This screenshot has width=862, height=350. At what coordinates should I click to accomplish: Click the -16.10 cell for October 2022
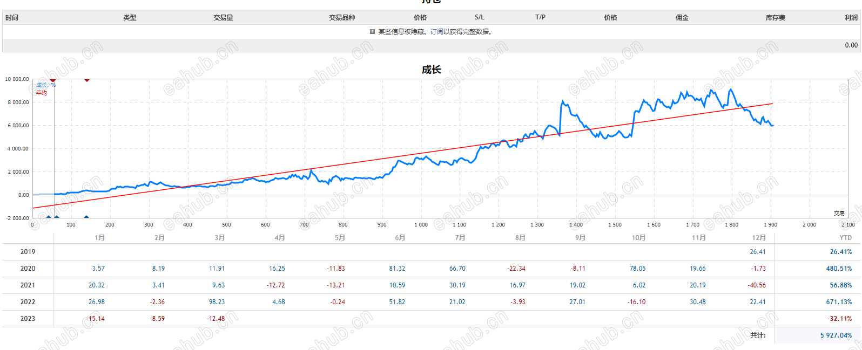636,302
